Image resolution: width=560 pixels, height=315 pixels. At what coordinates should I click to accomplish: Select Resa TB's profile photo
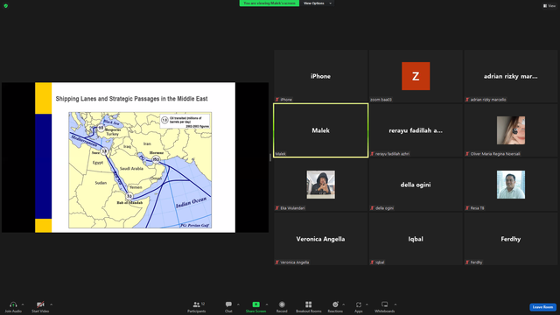[511, 185]
